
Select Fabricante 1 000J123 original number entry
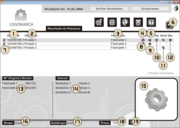point(19,83)
